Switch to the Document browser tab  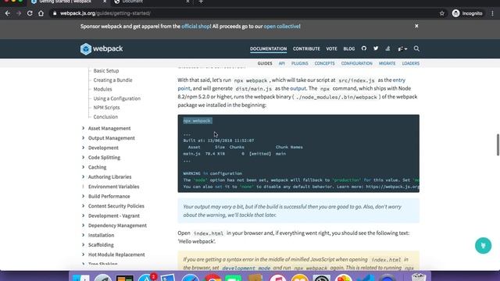[x=151, y=2]
